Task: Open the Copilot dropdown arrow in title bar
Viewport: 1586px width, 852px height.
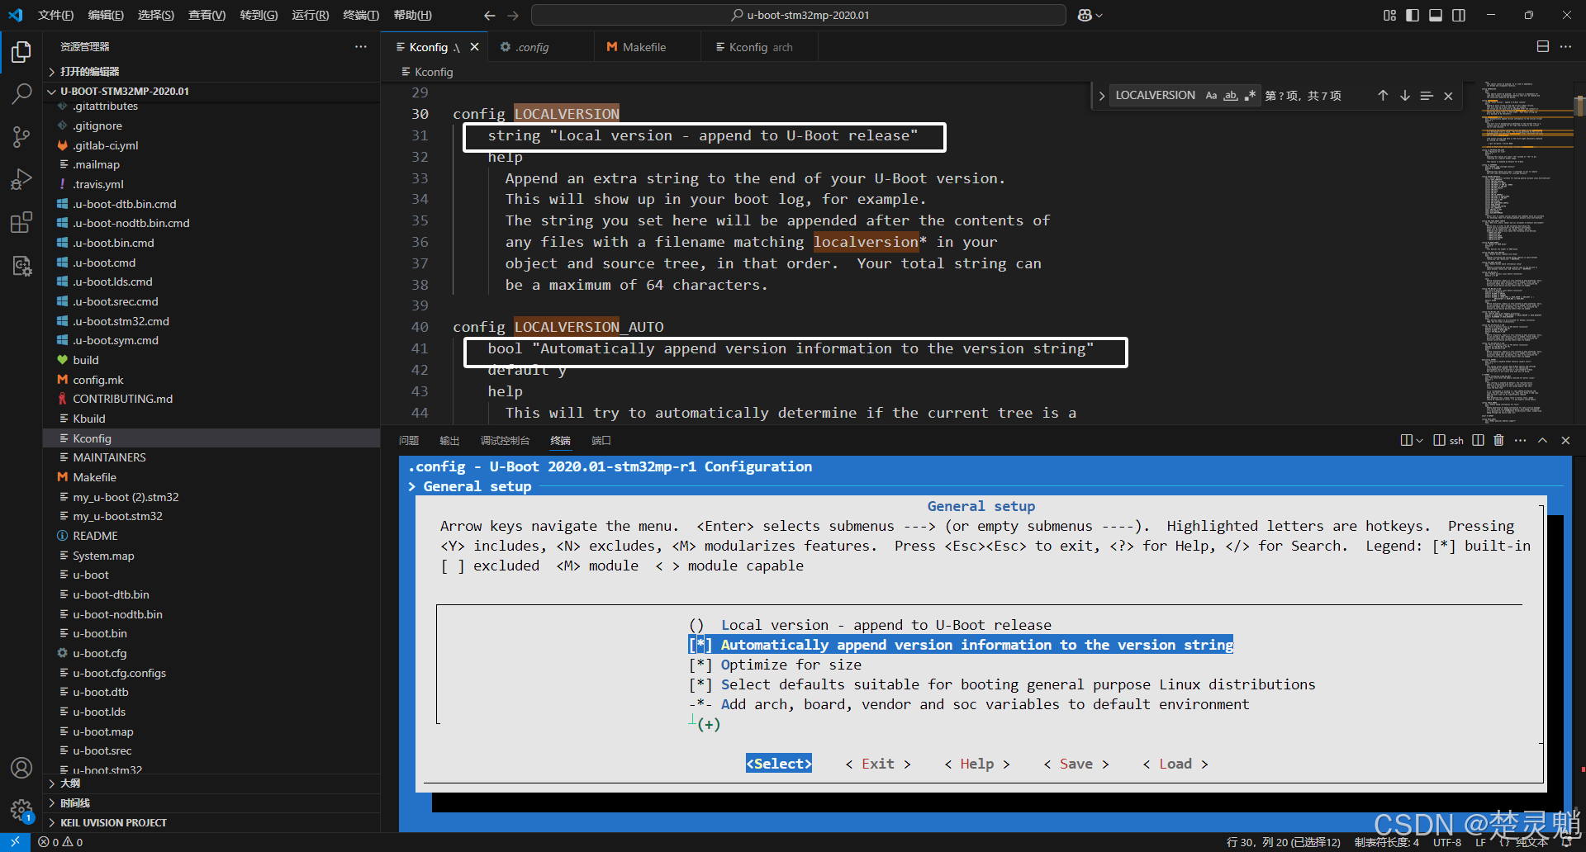Action: pyautogui.click(x=1099, y=15)
